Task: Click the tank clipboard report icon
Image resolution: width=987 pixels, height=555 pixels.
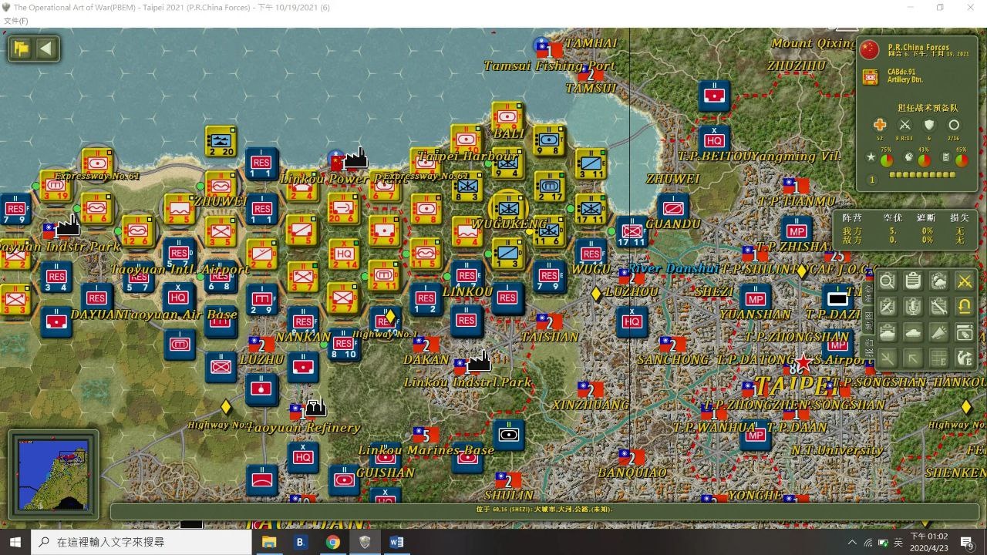Action: pyautogui.click(x=888, y=333)
